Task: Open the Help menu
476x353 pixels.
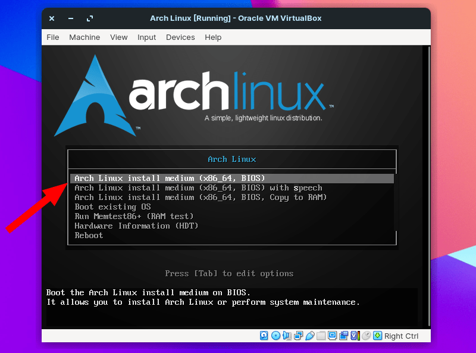Action: click(213, 37)
